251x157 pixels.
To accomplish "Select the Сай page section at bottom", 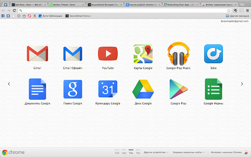I will (x=117, y=152).
